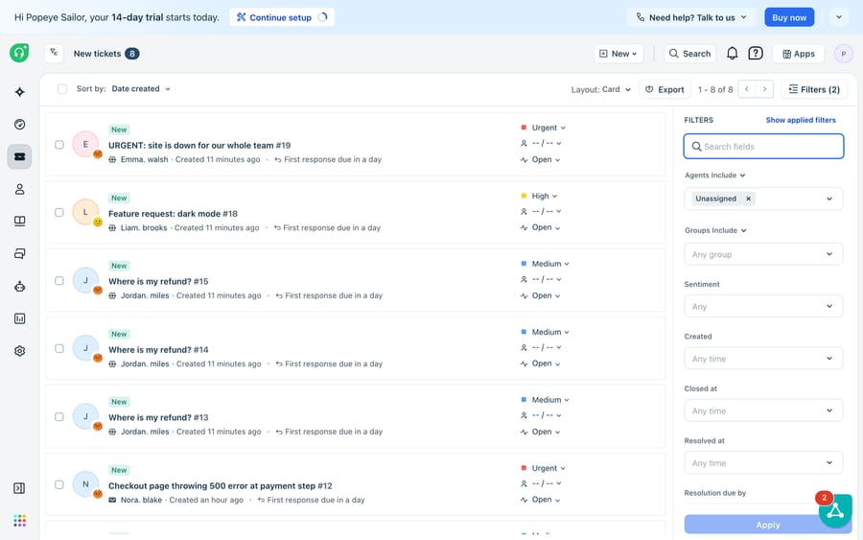
Task: Toggle the select-all tickets checkbox
Action: pos(62,89)
